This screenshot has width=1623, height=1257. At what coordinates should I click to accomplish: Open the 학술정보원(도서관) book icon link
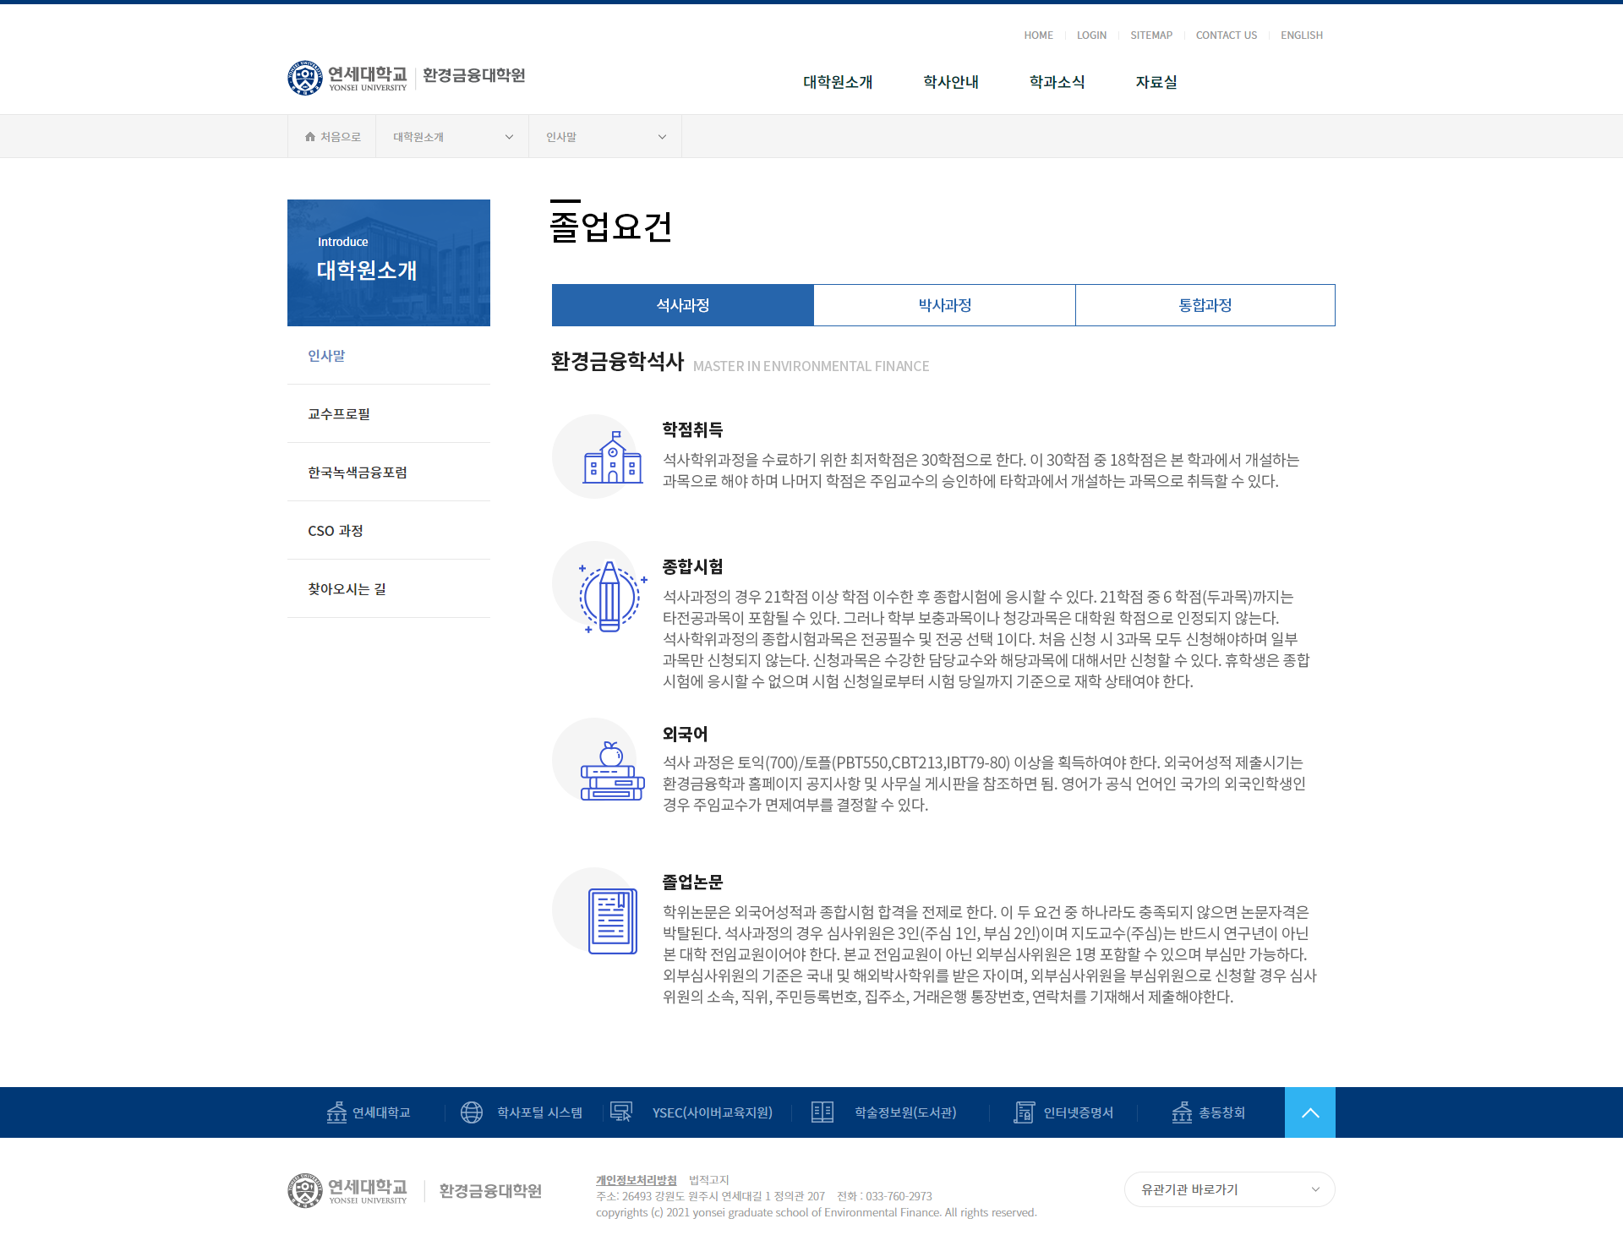point(822,1112)
